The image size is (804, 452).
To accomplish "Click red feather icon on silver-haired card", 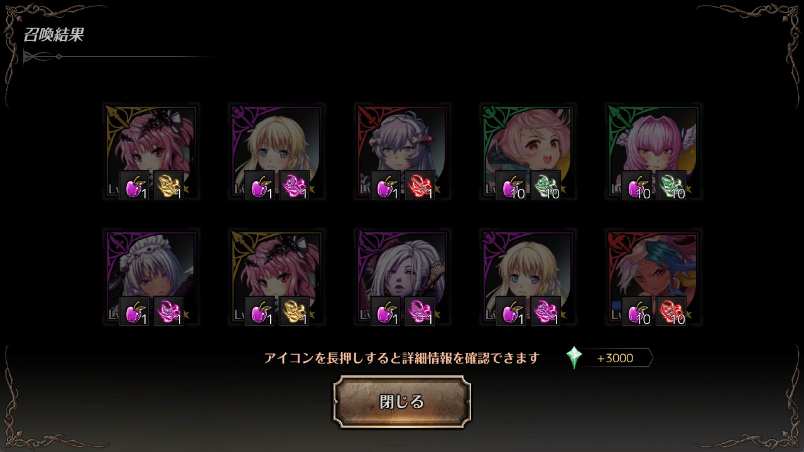I will pyautogui.click(x=420, y=186).
